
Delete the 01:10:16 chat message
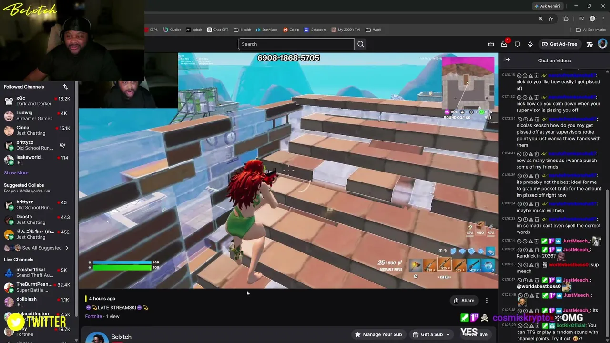pyautogui.click(x=536, y=76)
